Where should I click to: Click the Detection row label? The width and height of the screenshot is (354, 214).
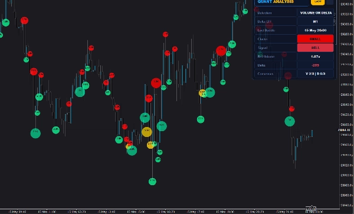pos(264,13)
